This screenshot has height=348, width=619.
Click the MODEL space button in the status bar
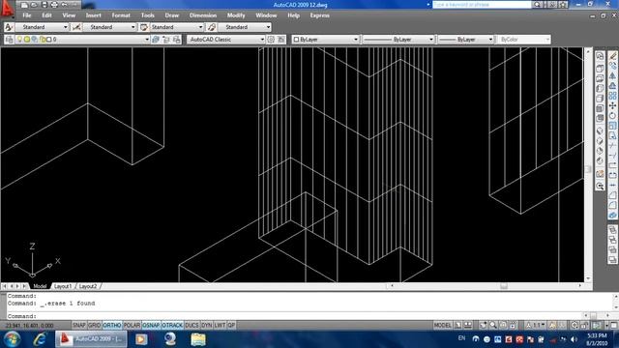(x=443, y=325)
